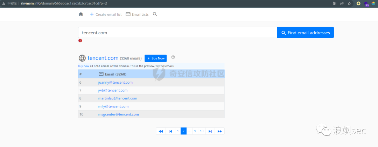
Task: Click the pagination ellipsis
Action: pyautogui.click(x=189, y=131)
